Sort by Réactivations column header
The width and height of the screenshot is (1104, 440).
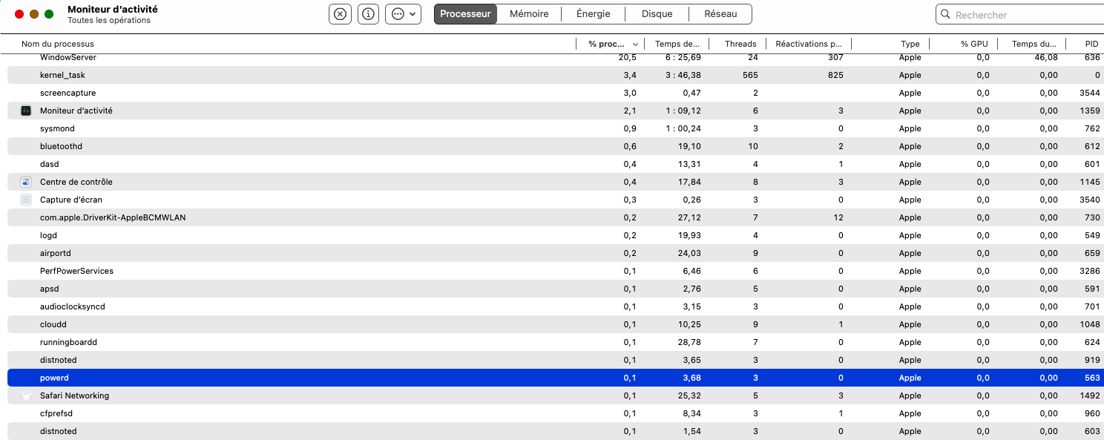(809, 44)
